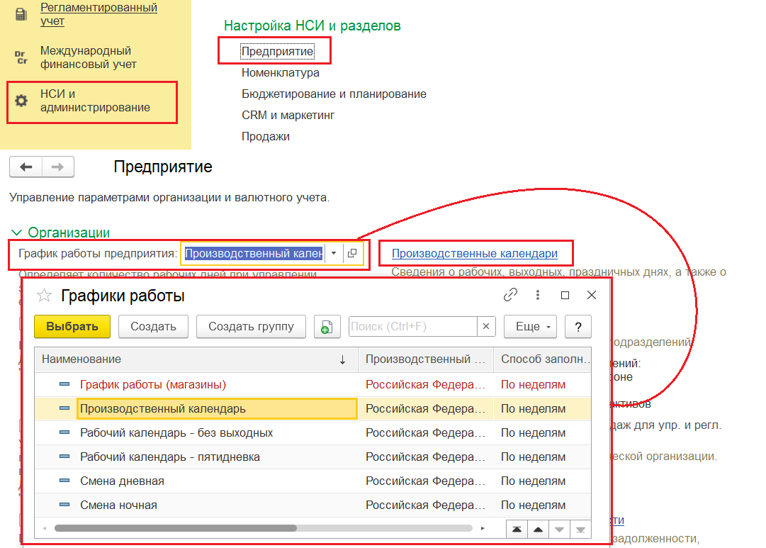Click the График работы предприятия input field

coord(253,253)
